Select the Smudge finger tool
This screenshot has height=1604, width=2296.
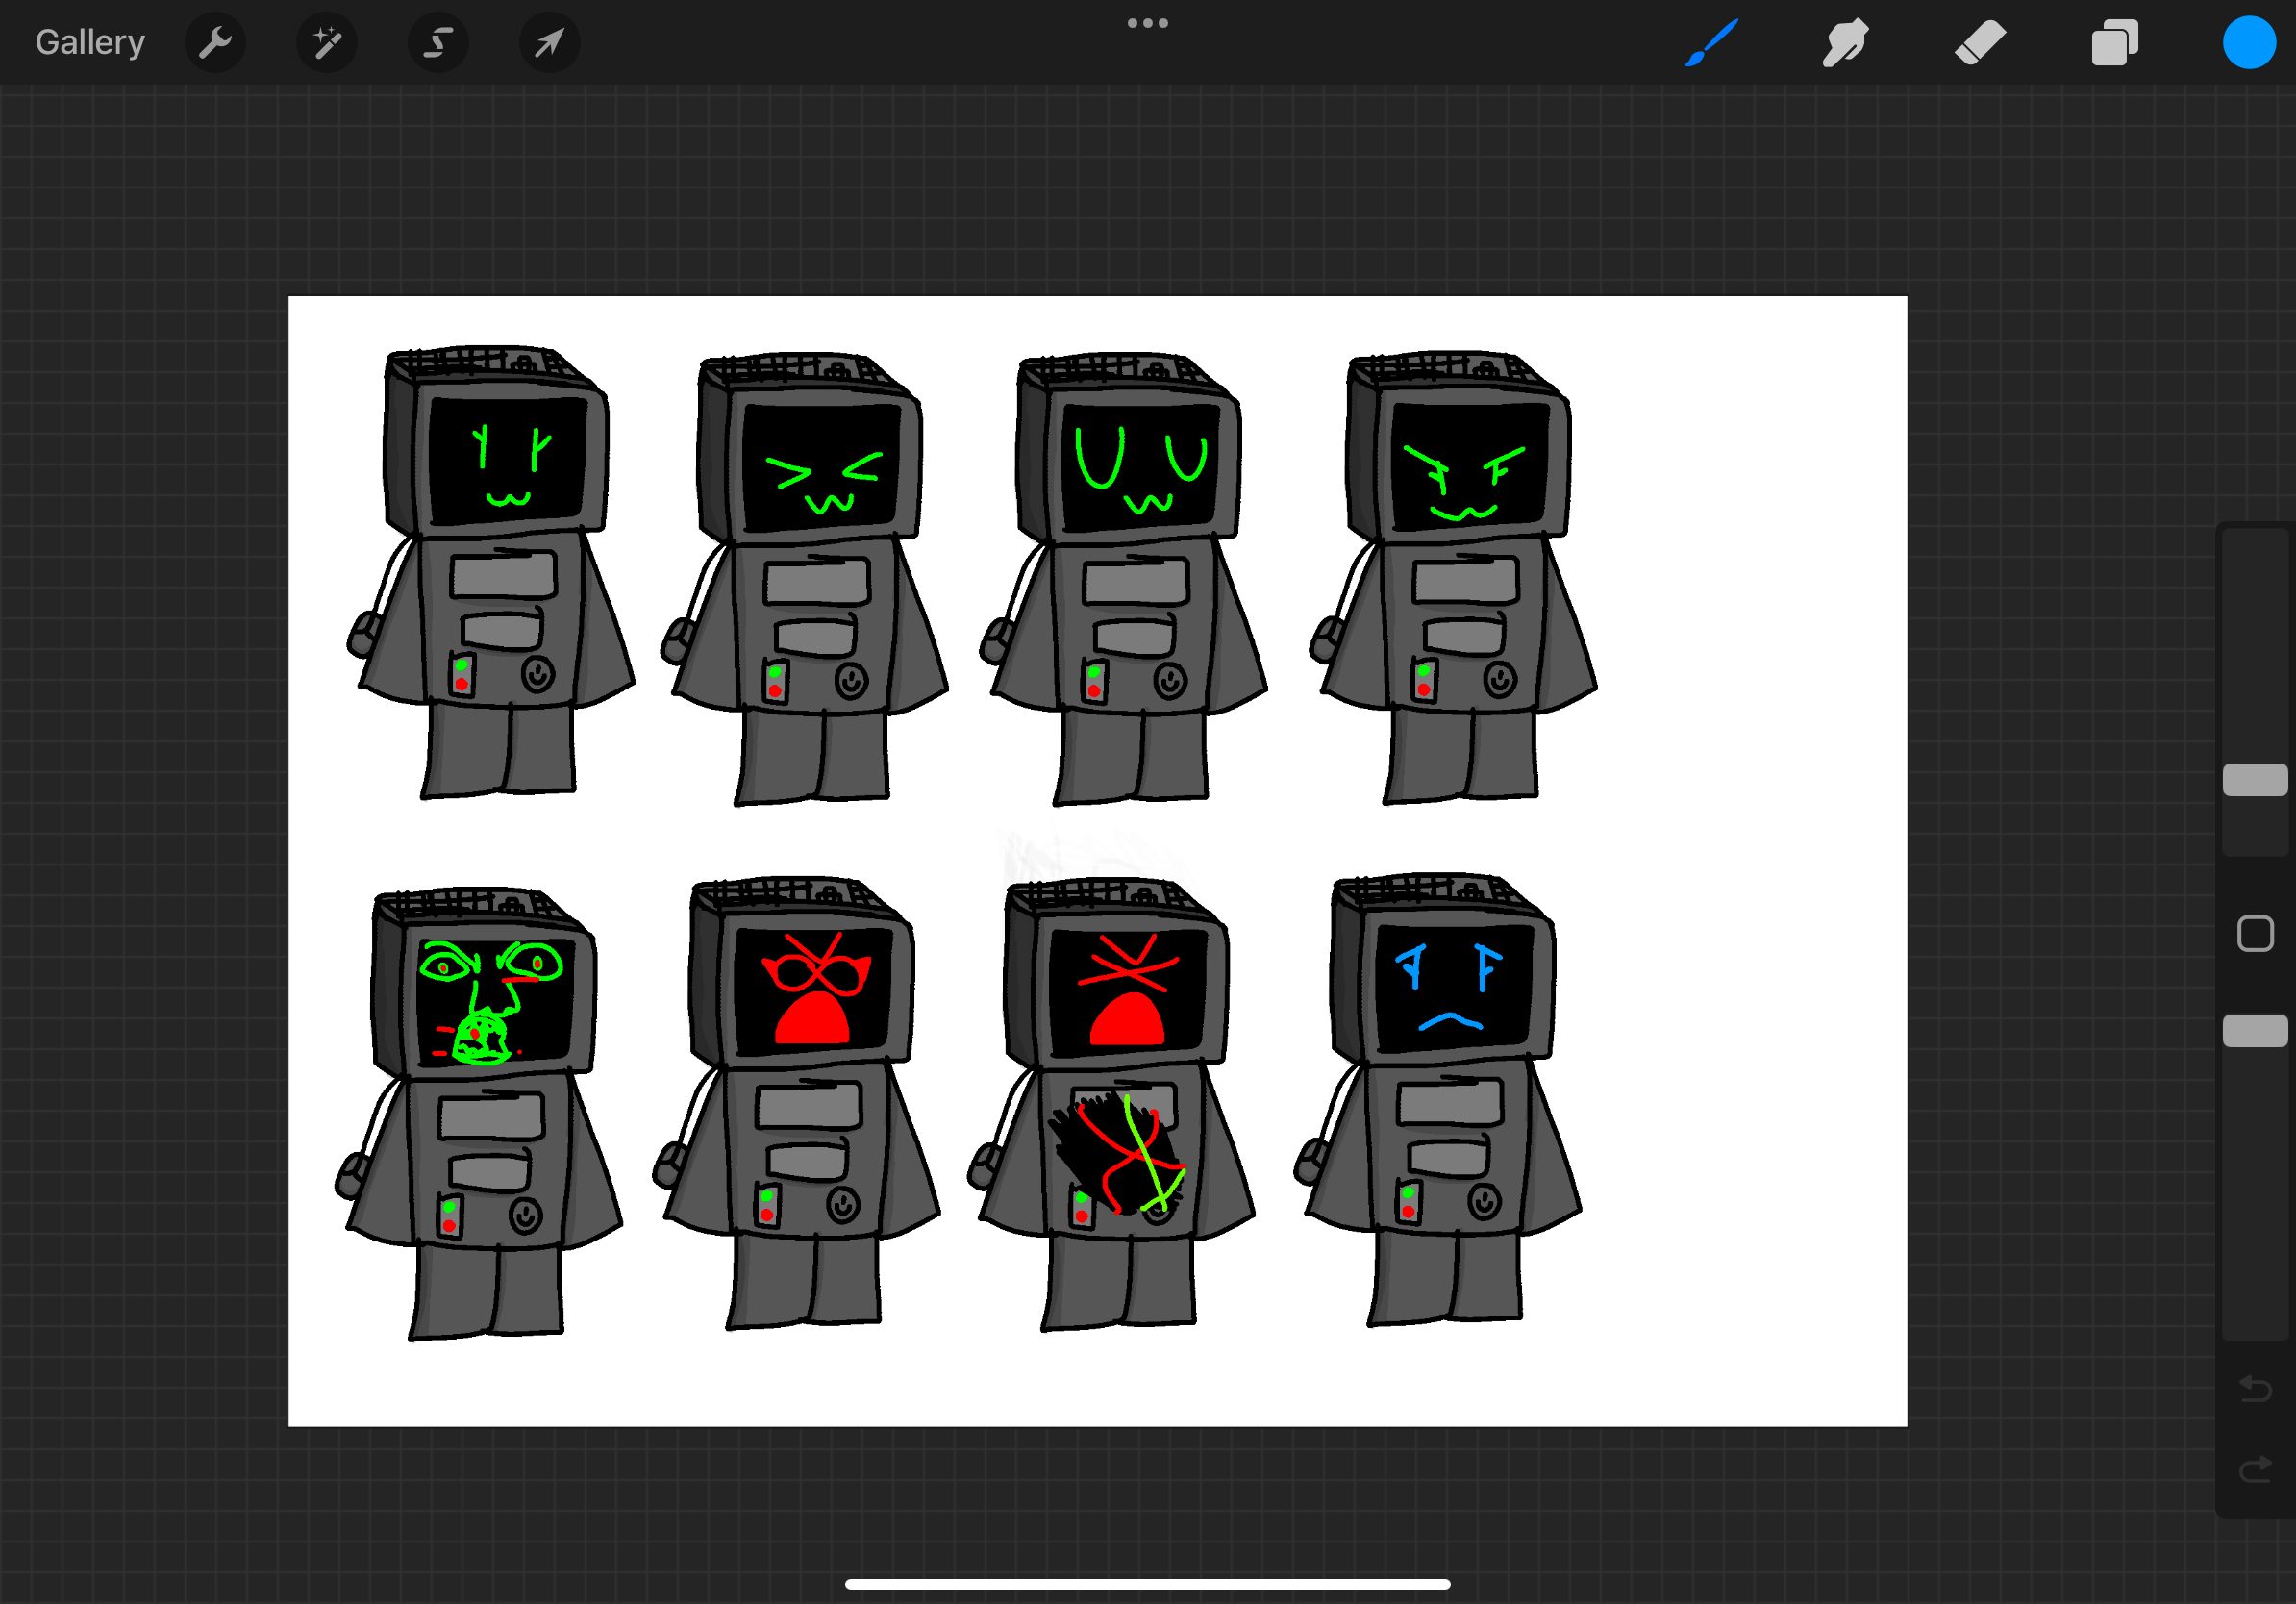click(1845, 43)
